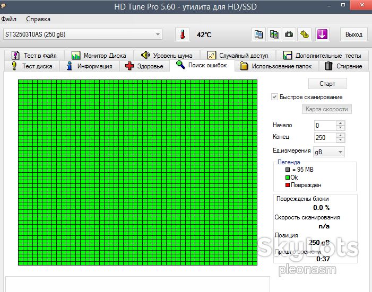Toggle the Быстрое сканирование checkbox
The width and height of the screenshot is (372, 292).
274,97
